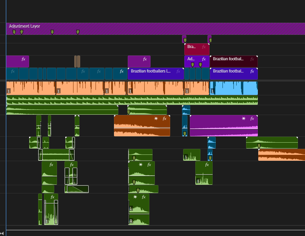
Task: Click the star icon on the purple audio clip
Action: (x=244, y=119)
